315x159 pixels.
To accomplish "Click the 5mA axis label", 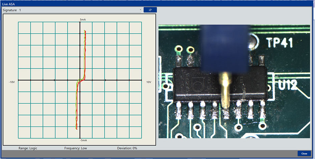I will coord(83,20).
